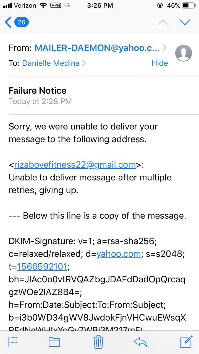Viewport: 199px width, 354px height.
Task: Tap the compose new message icon
Action: [x=186, y=341]
